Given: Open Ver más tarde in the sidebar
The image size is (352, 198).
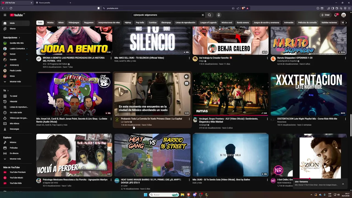Looking at the screenshot, I should click(15, 112).
